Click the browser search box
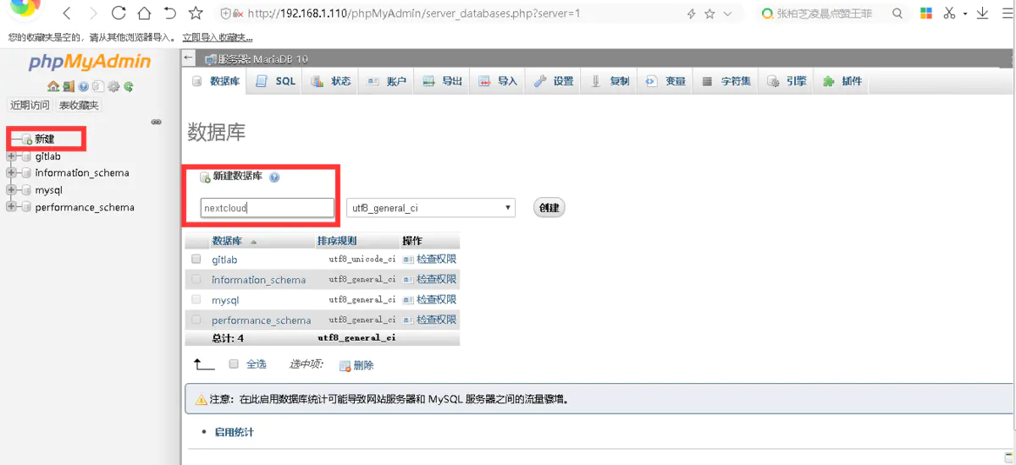 (x=824, y=14)
